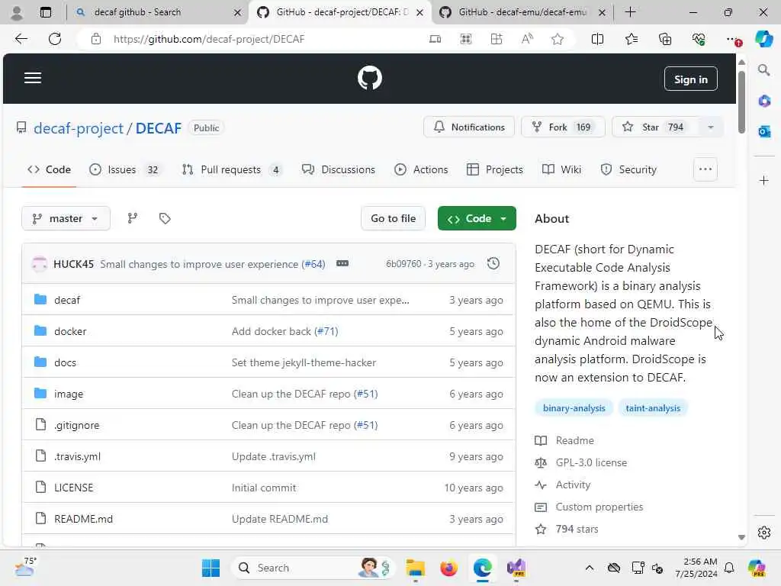The image size is (781, 586).
Task: Click the GitHub Octocat logo
Action: click(x=370, y=79)
